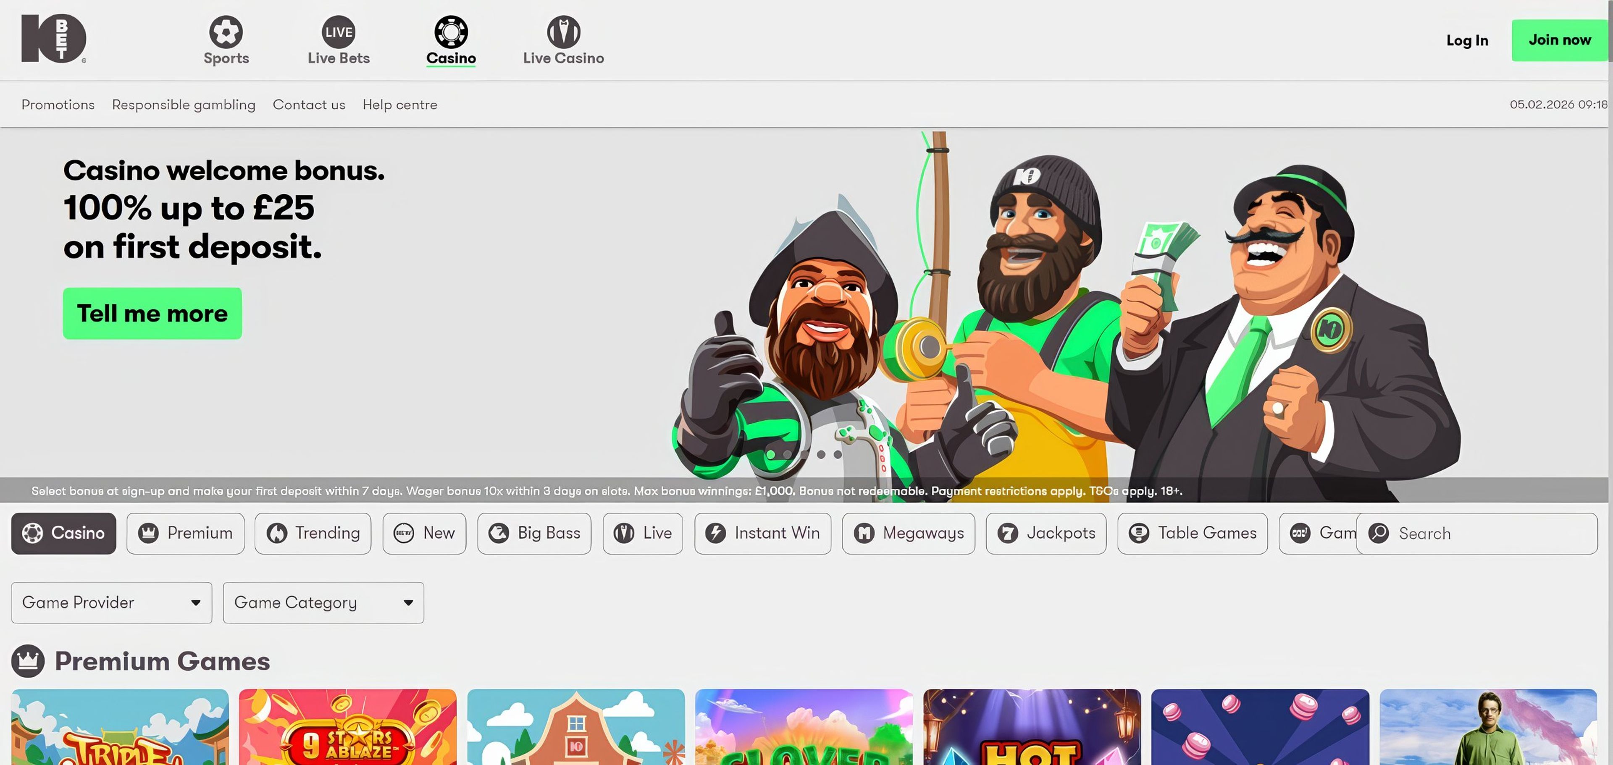This screenshot has height=765, width=1613.
Task: Choose the Instant Win lightning category
Action: click(763, 533)
